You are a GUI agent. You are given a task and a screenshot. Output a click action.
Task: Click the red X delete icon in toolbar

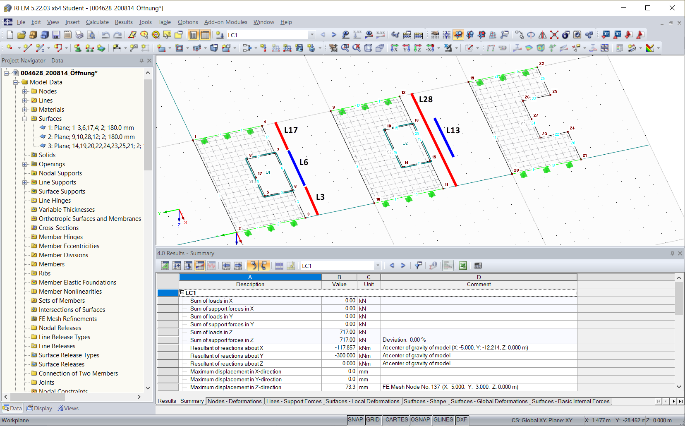point(554,35)
